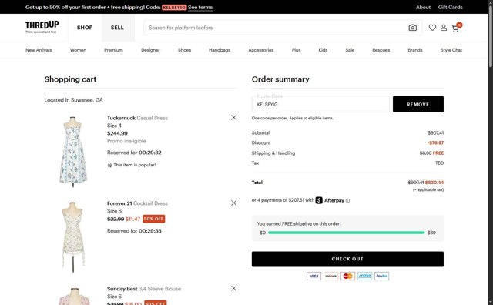Viewport: 493px width, 305px height.
Task: Click the Visa payment icon
Action: click(x=314, y=276)
